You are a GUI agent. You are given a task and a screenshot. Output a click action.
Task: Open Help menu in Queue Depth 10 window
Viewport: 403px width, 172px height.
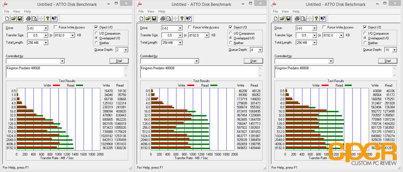coord(296,11)
